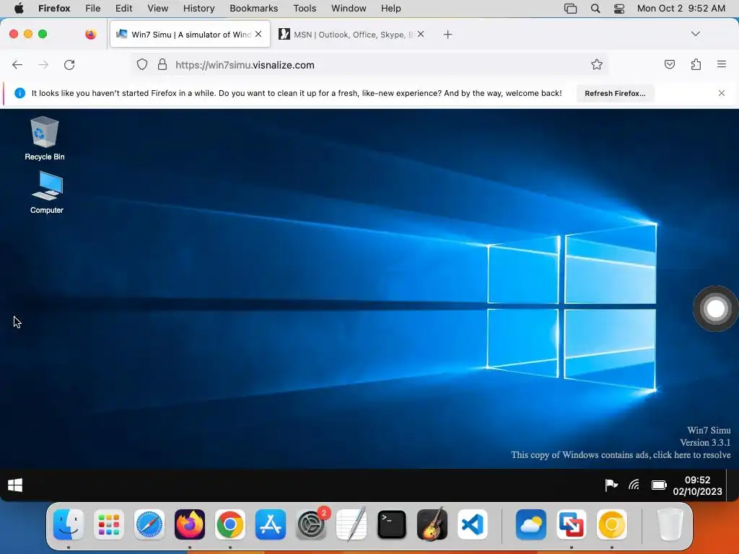
Task: Click the Firefox View pinned icon
Action: point(91,35)
